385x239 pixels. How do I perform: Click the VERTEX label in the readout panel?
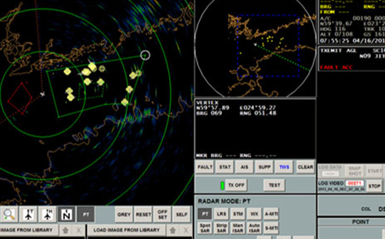(x=208, y=103)
